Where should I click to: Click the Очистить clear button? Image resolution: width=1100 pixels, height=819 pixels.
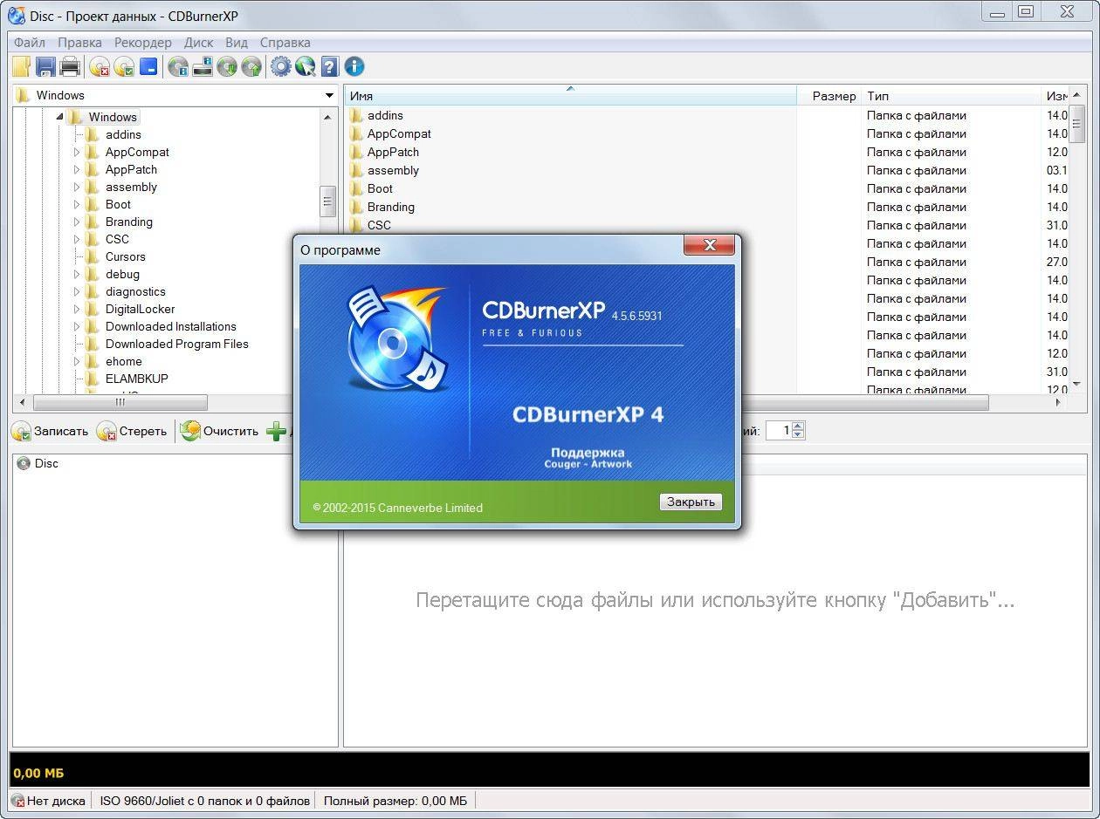point(220,431)
